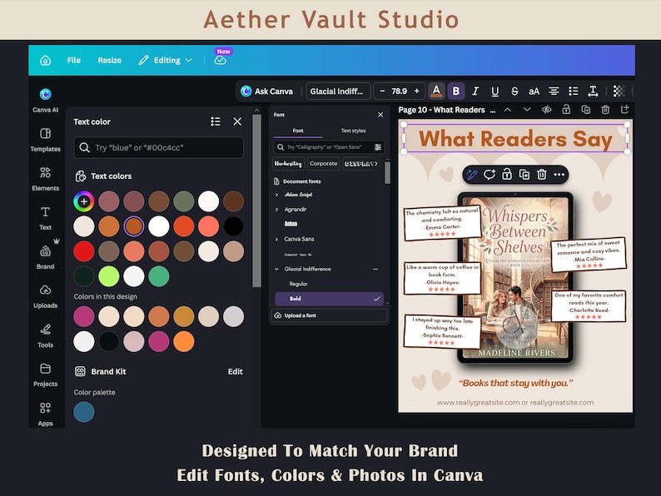Open the Editing mode dropdown

(x=165, y=60)
